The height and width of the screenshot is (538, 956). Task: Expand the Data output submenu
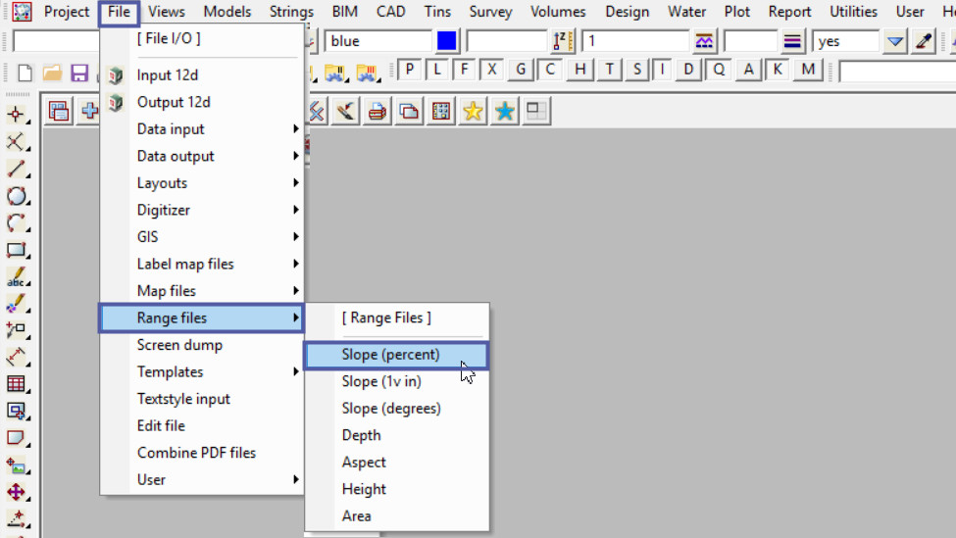[x=202, y=156]
